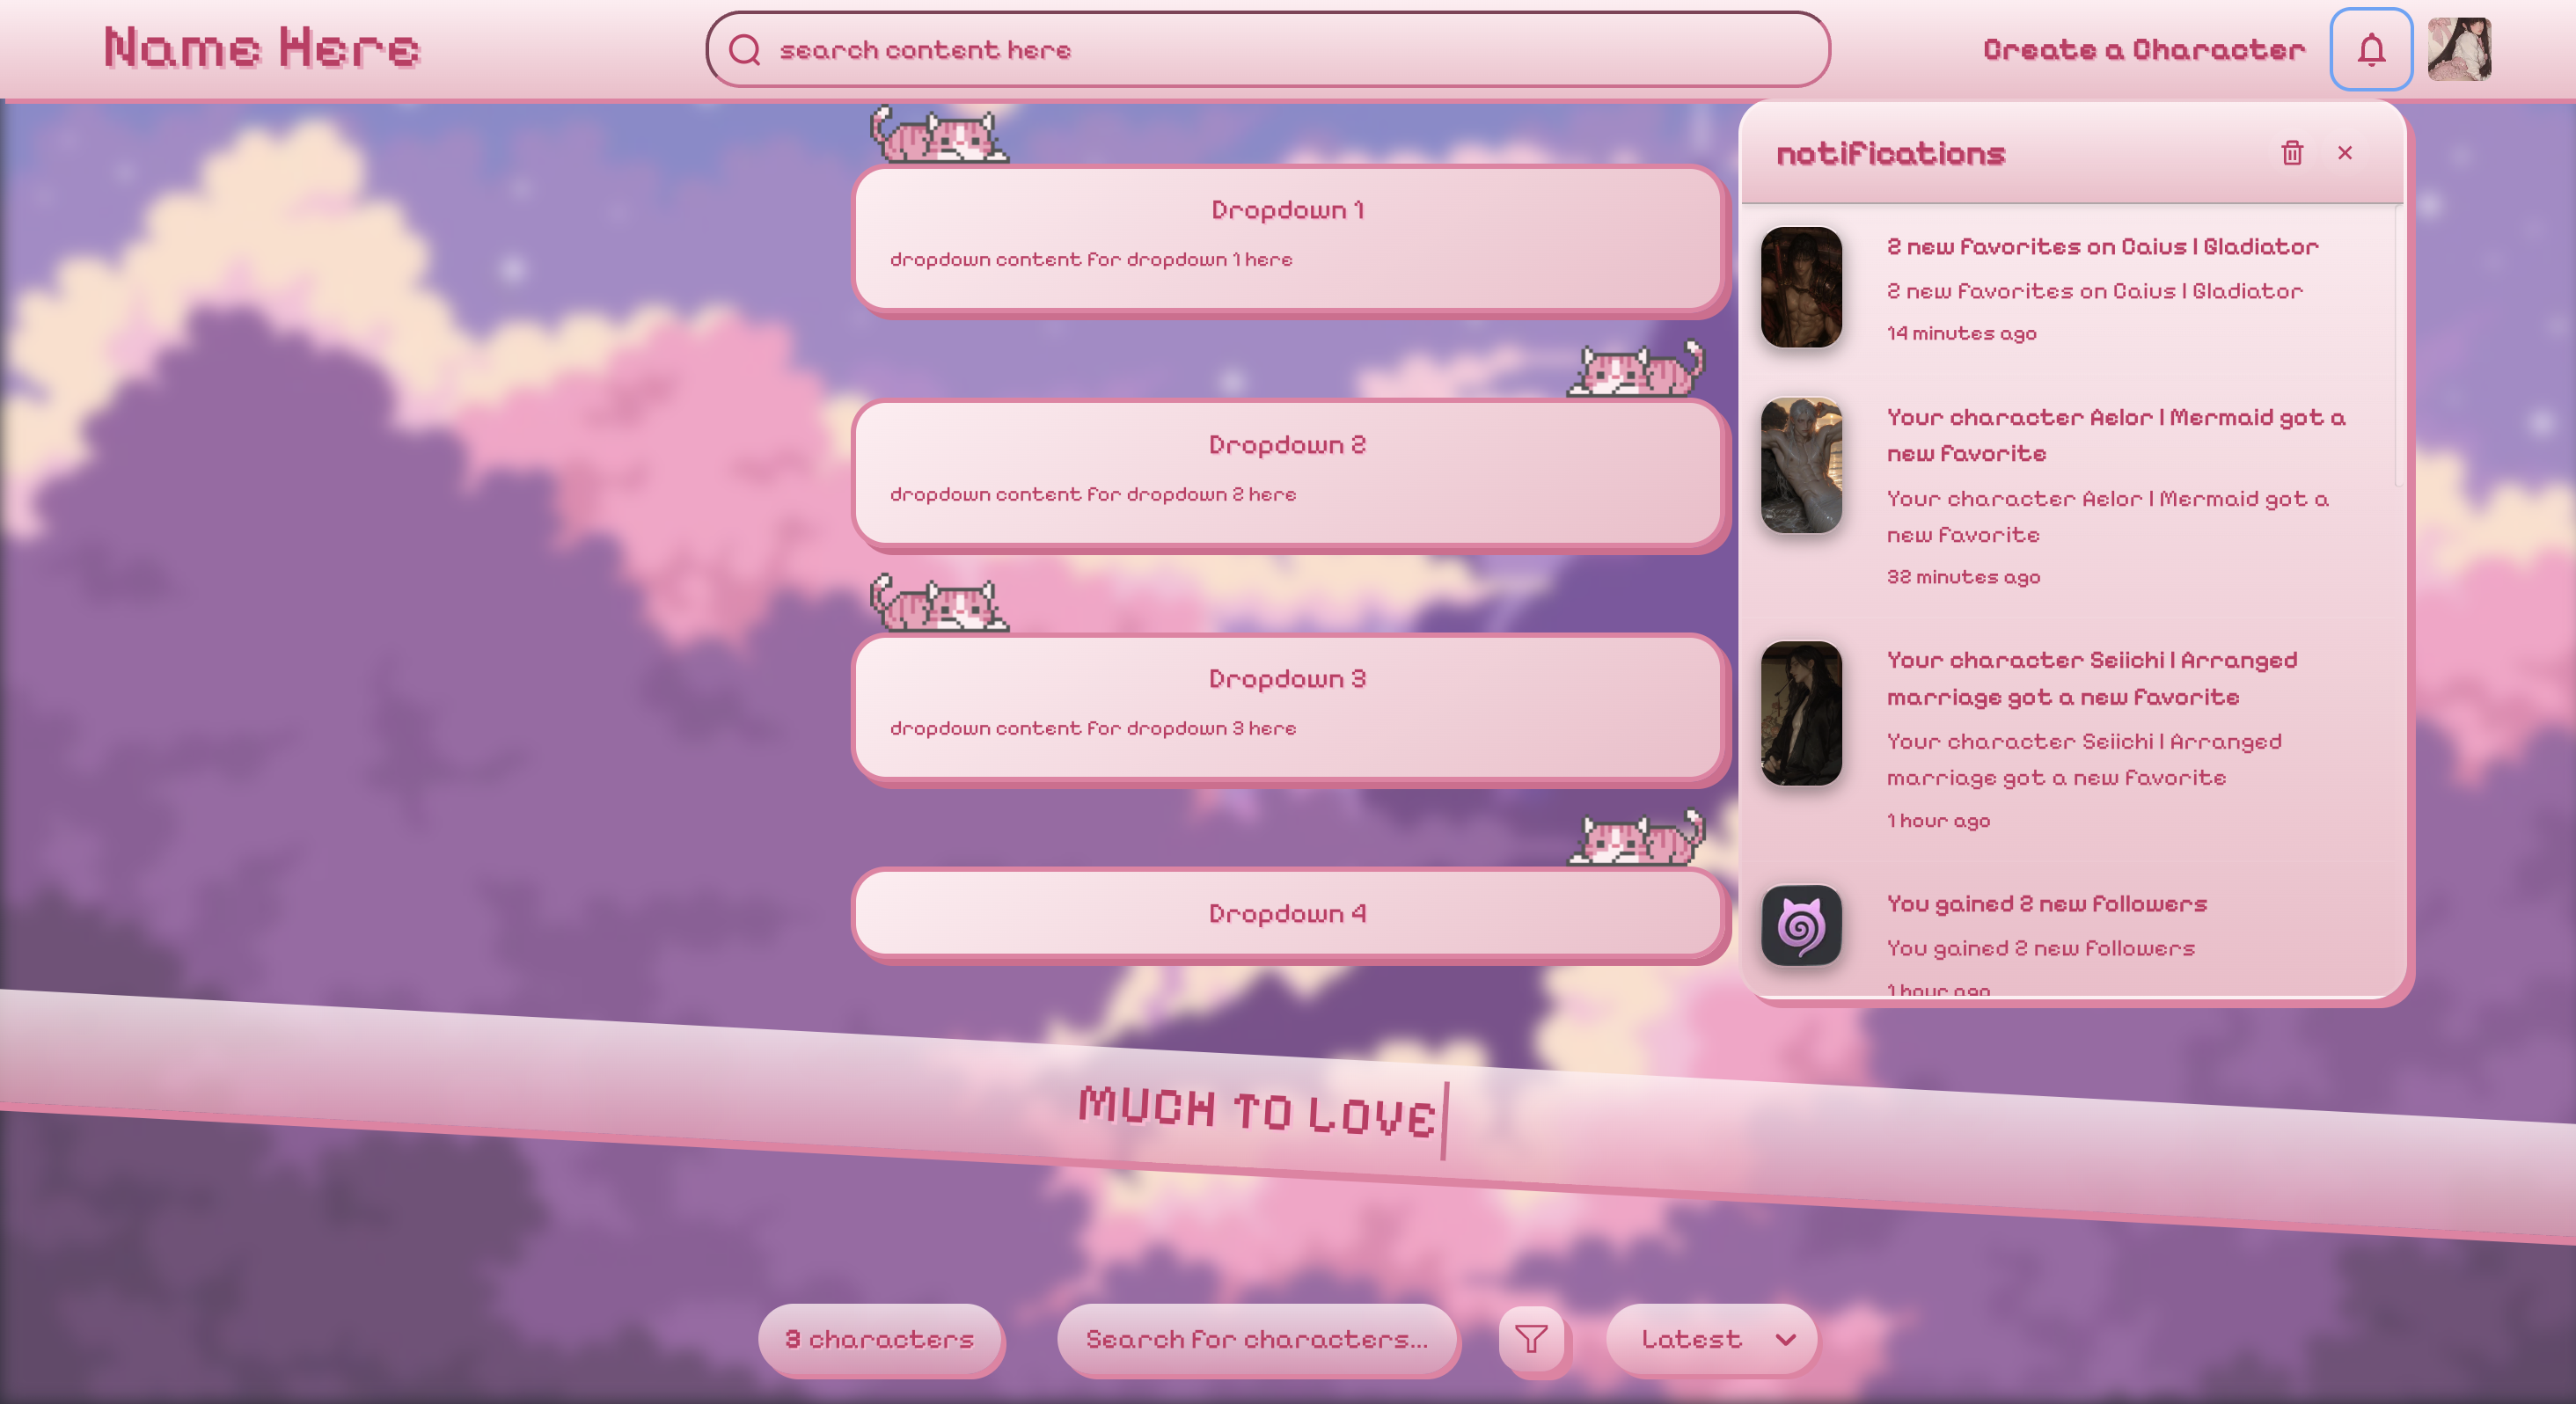Click the Search for characters field

click(1257, 1339)
